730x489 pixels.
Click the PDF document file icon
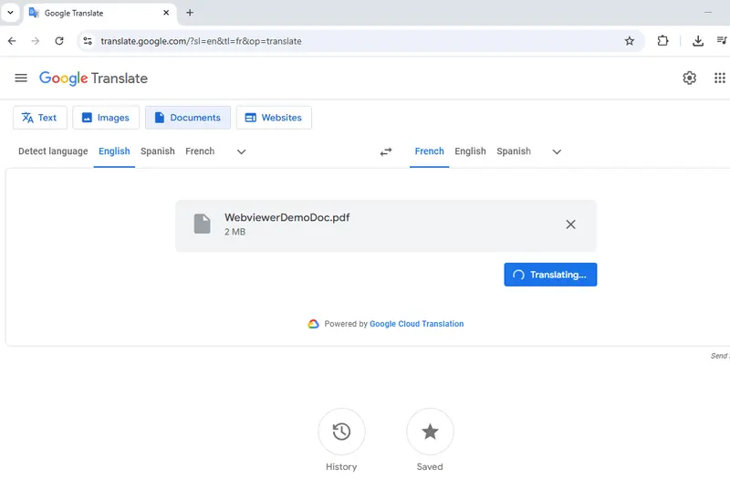202,224
